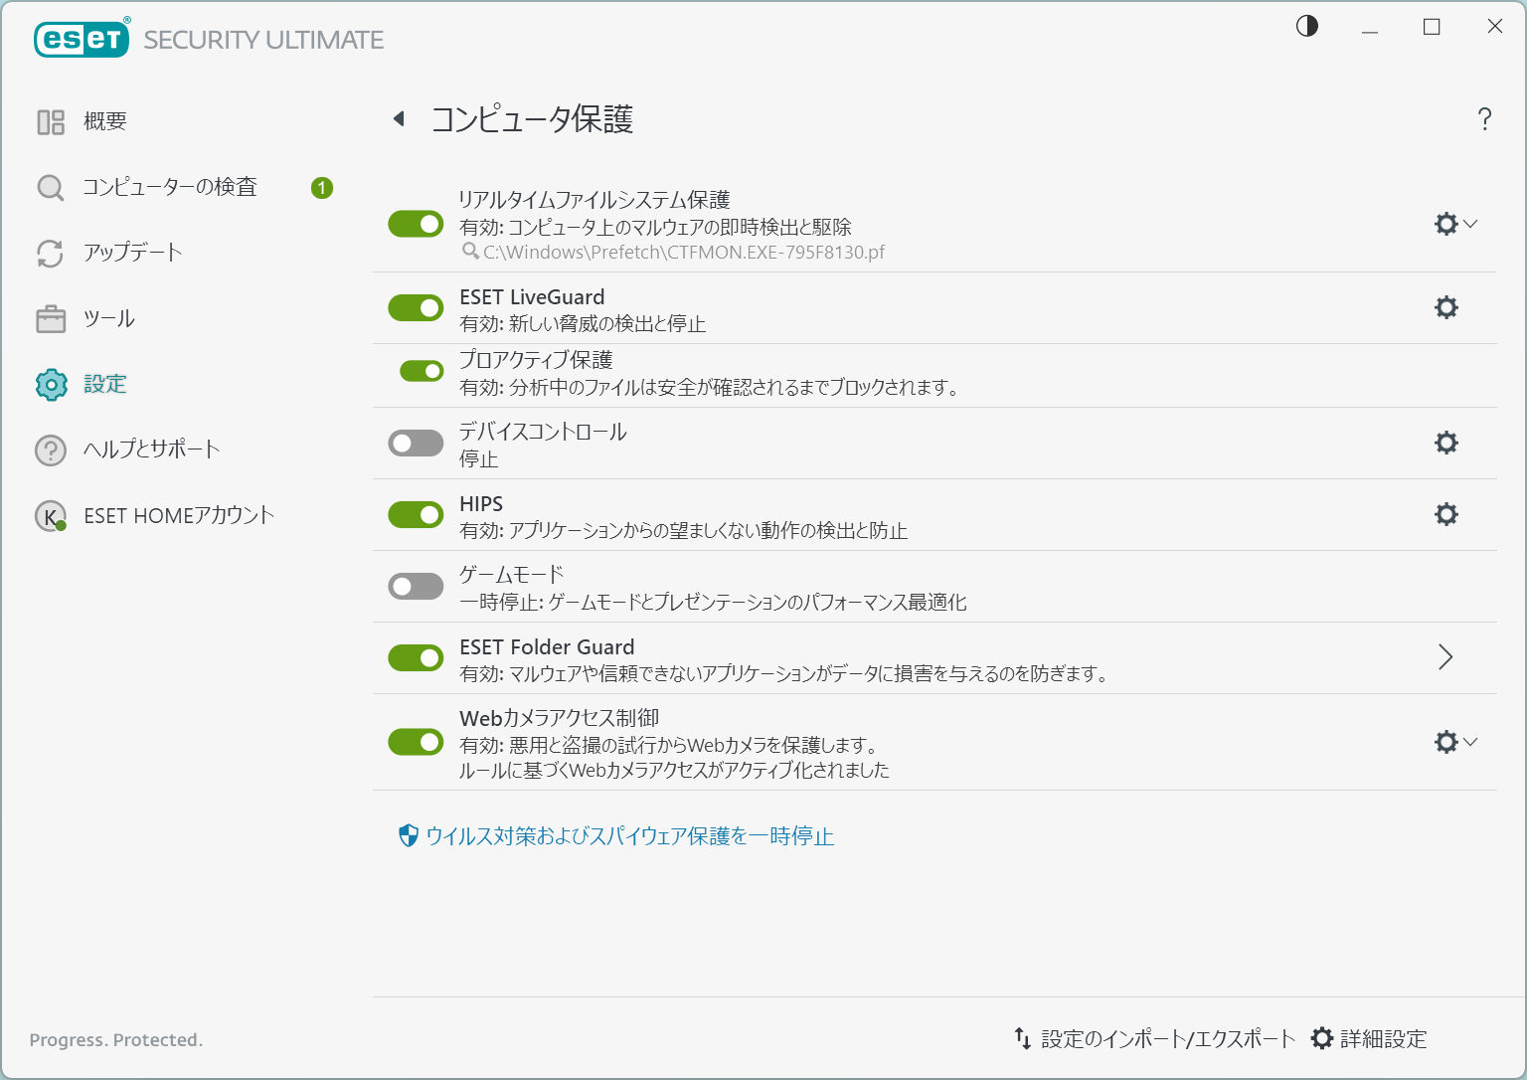Click the question icon for ヘルプとサポート
Screen dimensions: 1527x1080
[x=51, y=450]
